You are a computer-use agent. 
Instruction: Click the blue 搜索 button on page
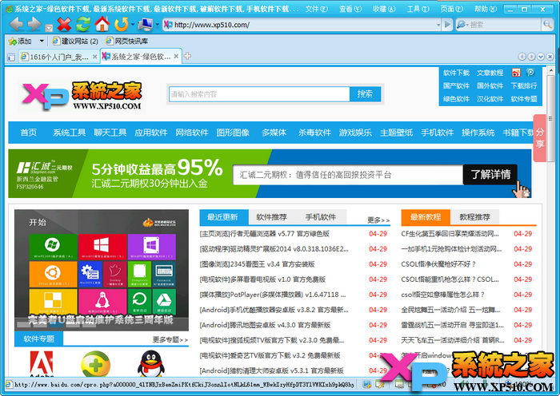(365, 94)
